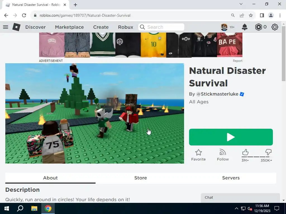This screenshot has width=286, height=214.
Task: View site info via lock icon
Action: (35, 16)
